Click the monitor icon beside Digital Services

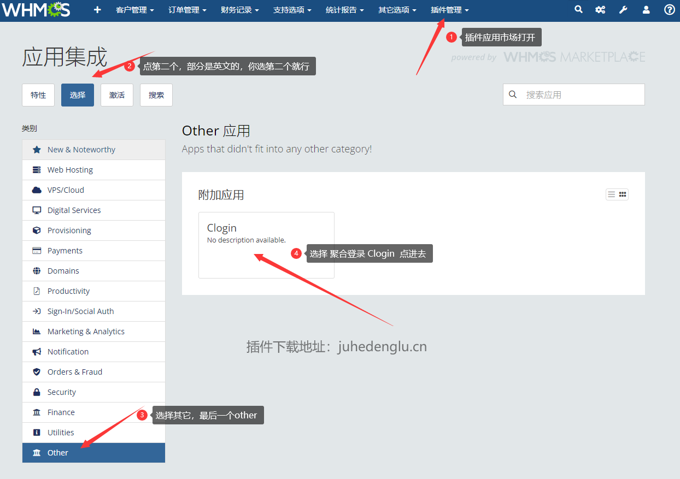click(37, 210)
